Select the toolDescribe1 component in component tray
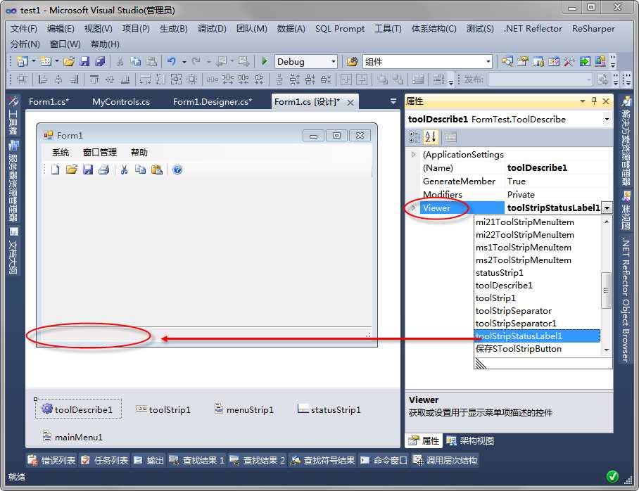Image resolution: width=639 pixels, height=491 pixels. 78,409
